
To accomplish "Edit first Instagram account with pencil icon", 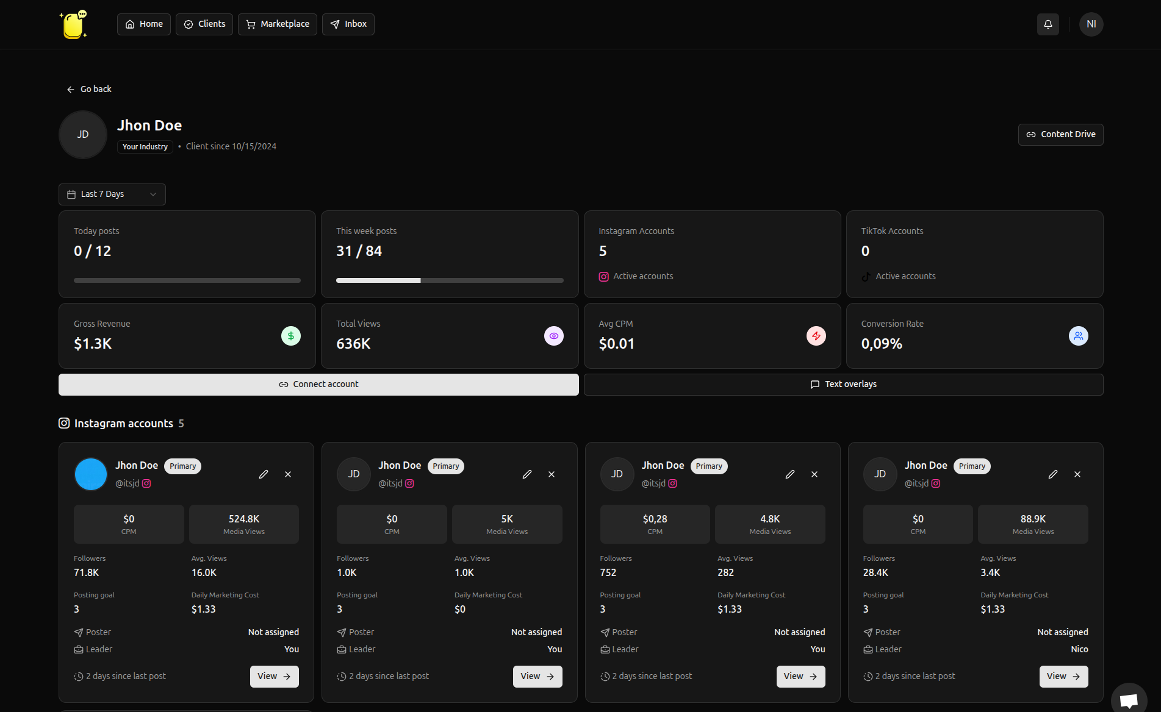I will (264, 474).
